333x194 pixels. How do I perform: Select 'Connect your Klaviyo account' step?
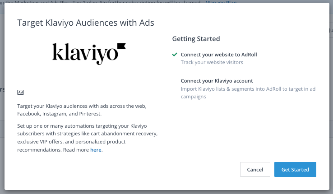click(217, 81)
